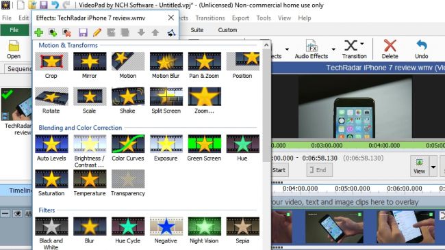The width and height of the screenshot is (445, 250).
Task: Switch to the Custom tab
Action: [227, 30]
